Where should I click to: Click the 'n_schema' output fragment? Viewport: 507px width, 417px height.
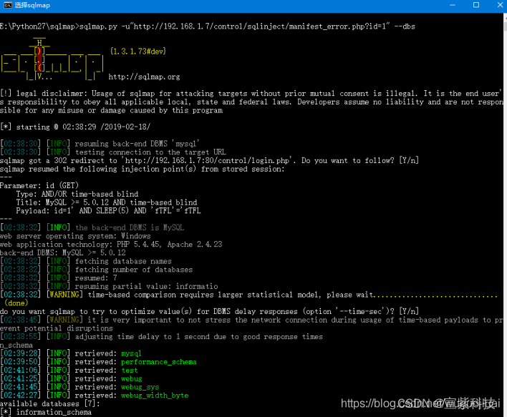point(16,345)
